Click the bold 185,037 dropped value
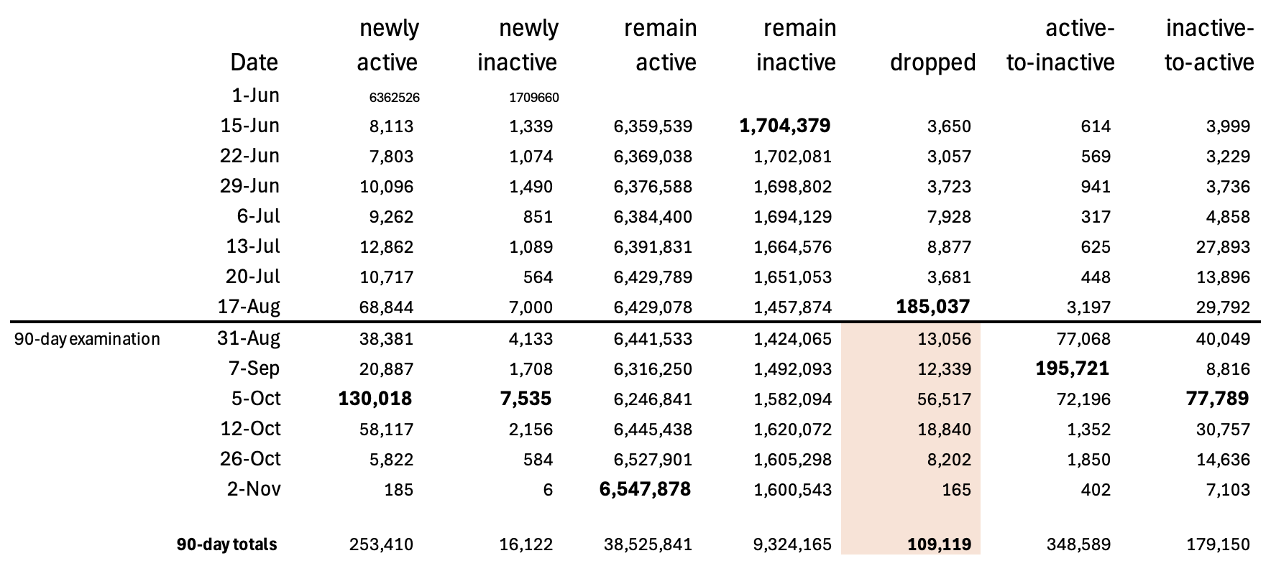This screenshot has width=1271, height=566. coord(932,307)
